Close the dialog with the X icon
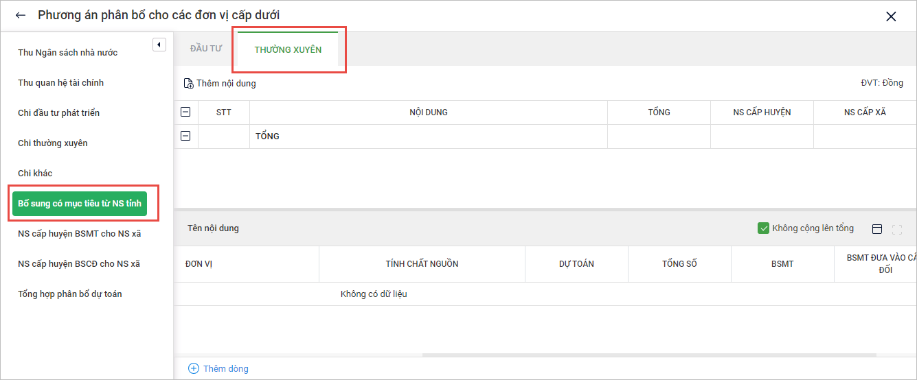Viewport: 917px width, 380px height. [x=891, y=16]
